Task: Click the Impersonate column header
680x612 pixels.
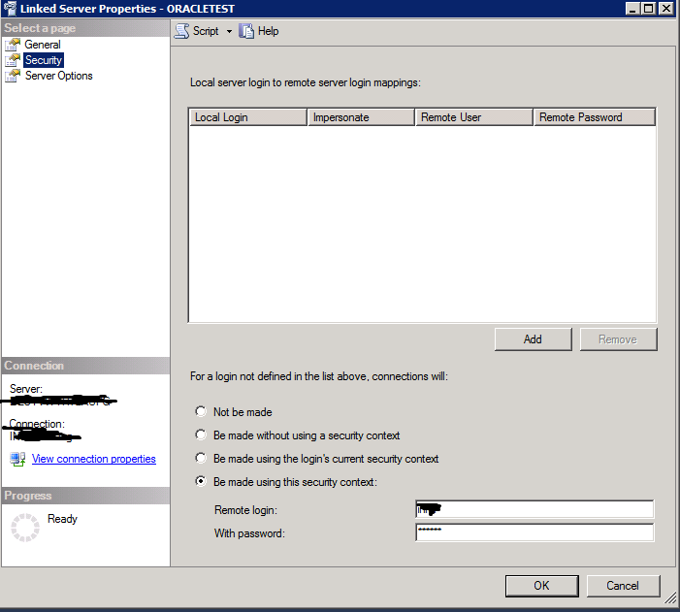Action: 361,117
